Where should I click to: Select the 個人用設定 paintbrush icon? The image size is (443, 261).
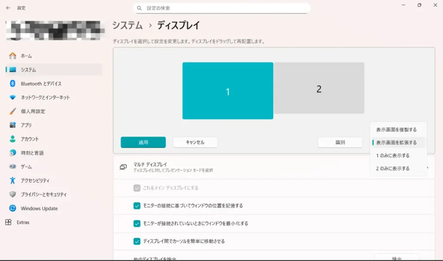click(13, 111)
